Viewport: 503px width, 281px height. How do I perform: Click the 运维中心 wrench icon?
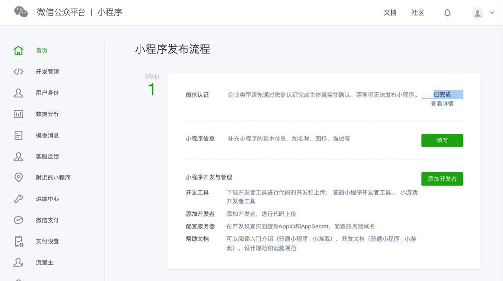18,198
